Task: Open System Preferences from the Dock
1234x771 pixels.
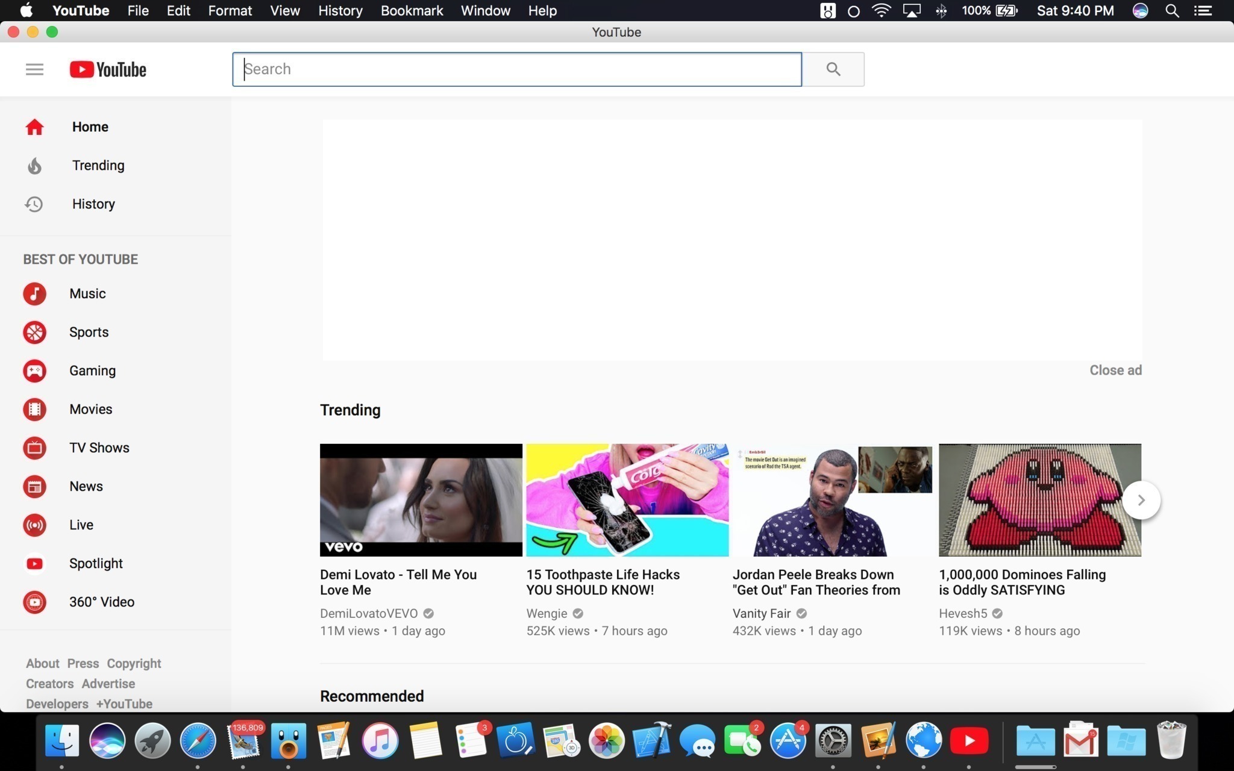Action: [833, 740]
